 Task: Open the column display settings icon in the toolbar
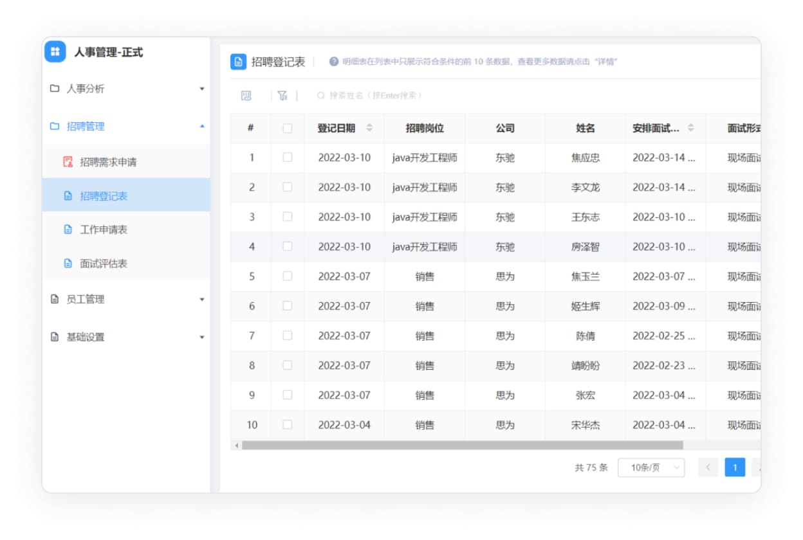[246, 96]
